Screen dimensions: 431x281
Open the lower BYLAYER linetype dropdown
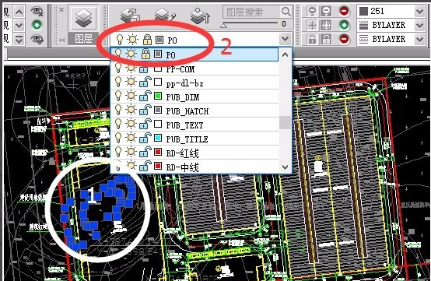pos(419,40)
